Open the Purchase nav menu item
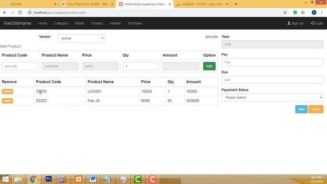Viewport: 327px width, 184px height. tap(135, 23)
